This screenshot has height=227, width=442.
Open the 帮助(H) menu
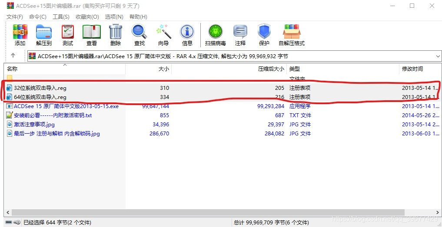138,16
